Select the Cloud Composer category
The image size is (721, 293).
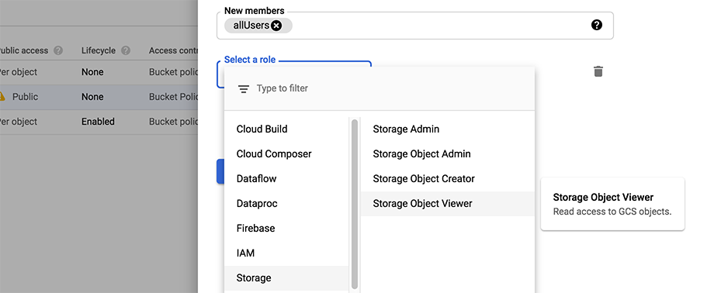click(x=286, y=153)
